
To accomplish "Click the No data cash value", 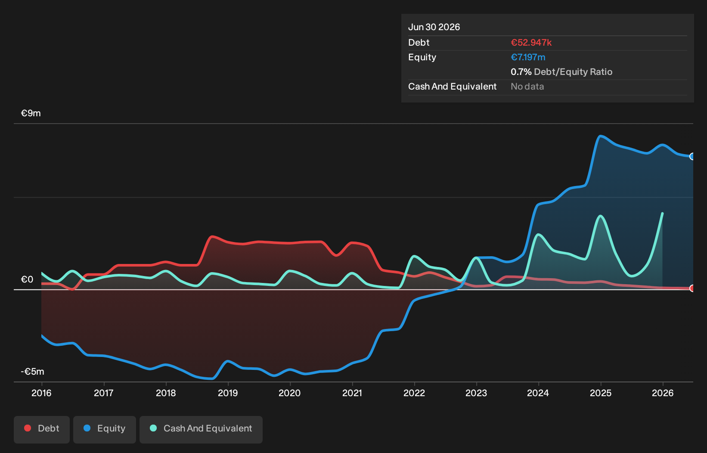I will coord(527,87).
